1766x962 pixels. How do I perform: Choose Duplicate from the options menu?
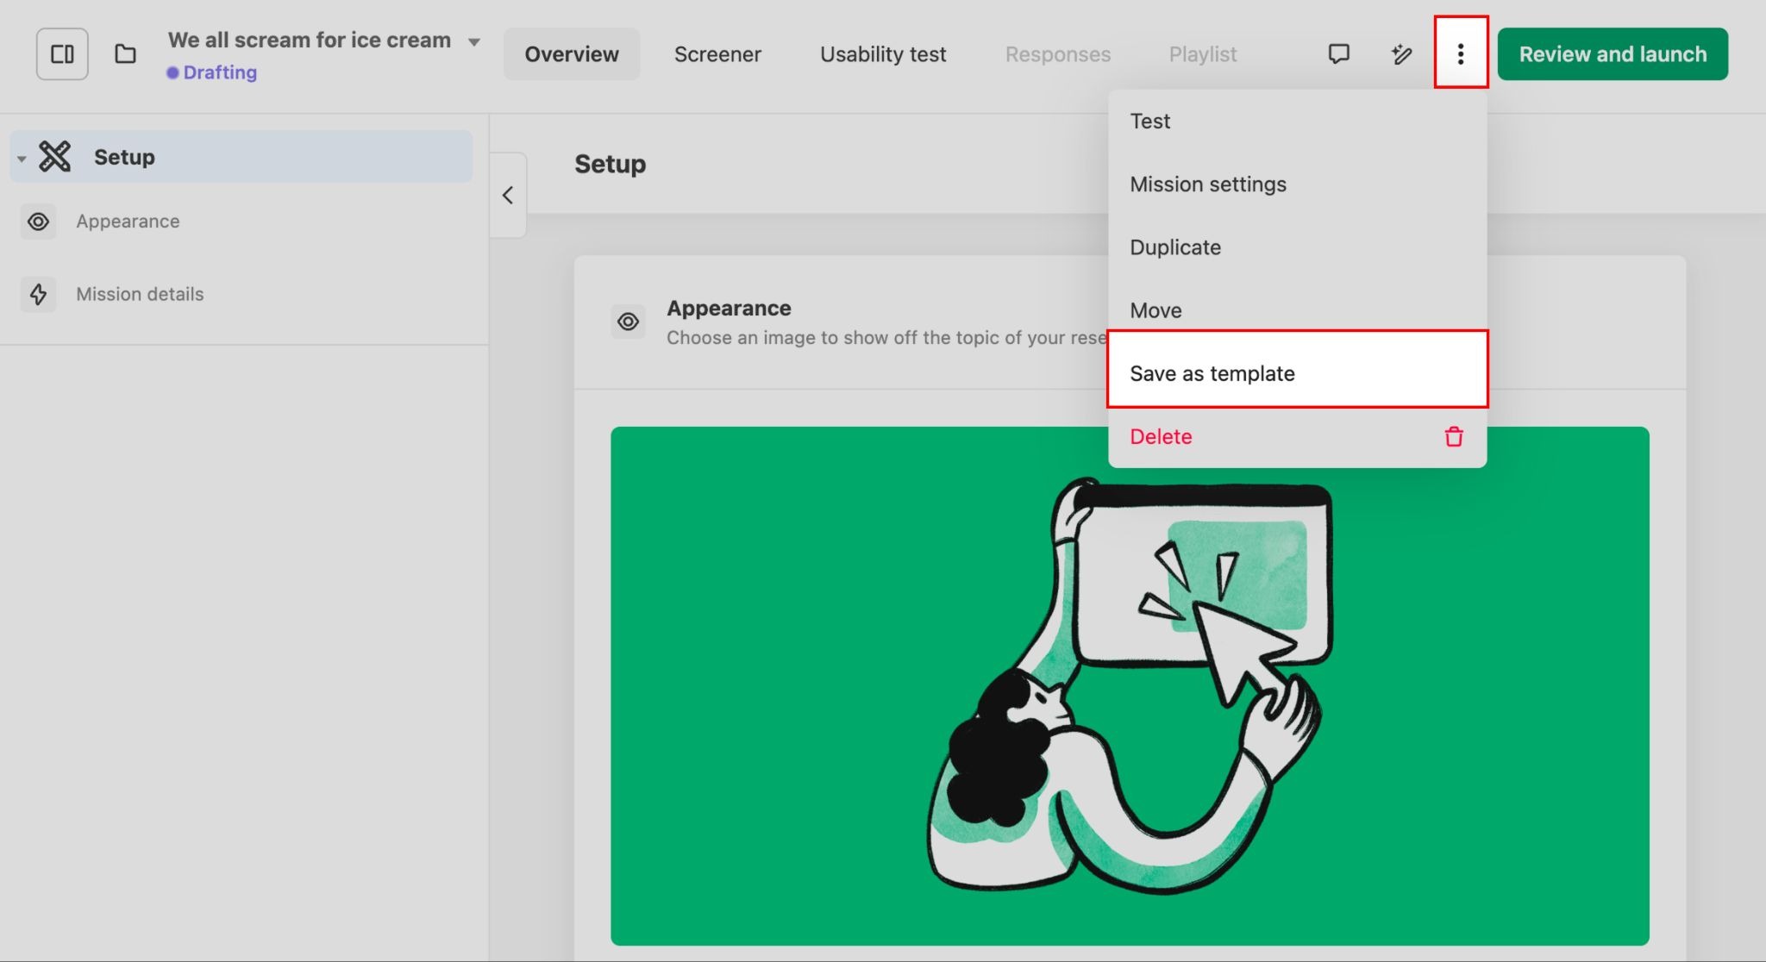click(1175, 247)
